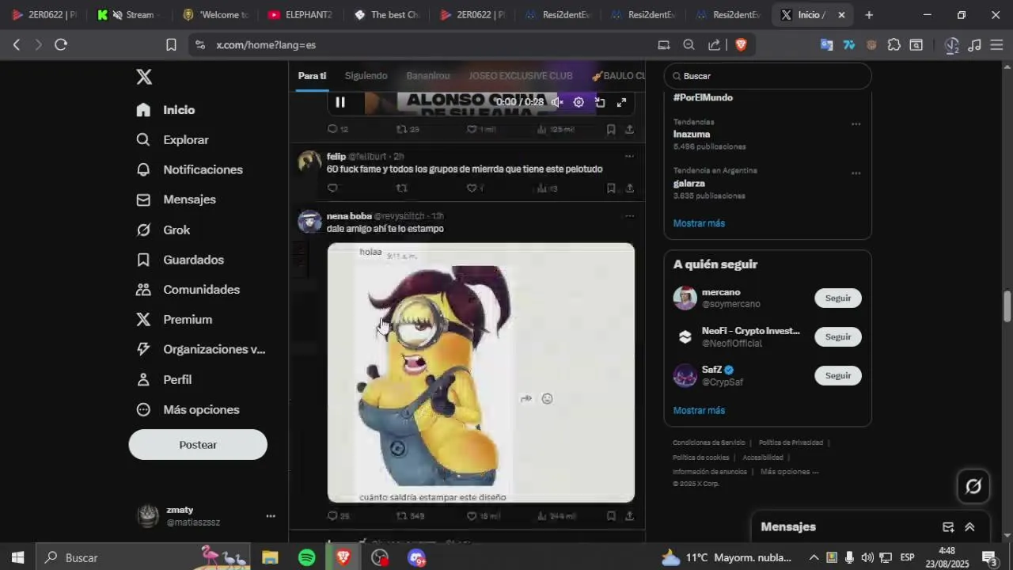The width and height of the screenshot is (1013, 570).
Task: Click the Windows Start button
Action: [x=17, y=557]
